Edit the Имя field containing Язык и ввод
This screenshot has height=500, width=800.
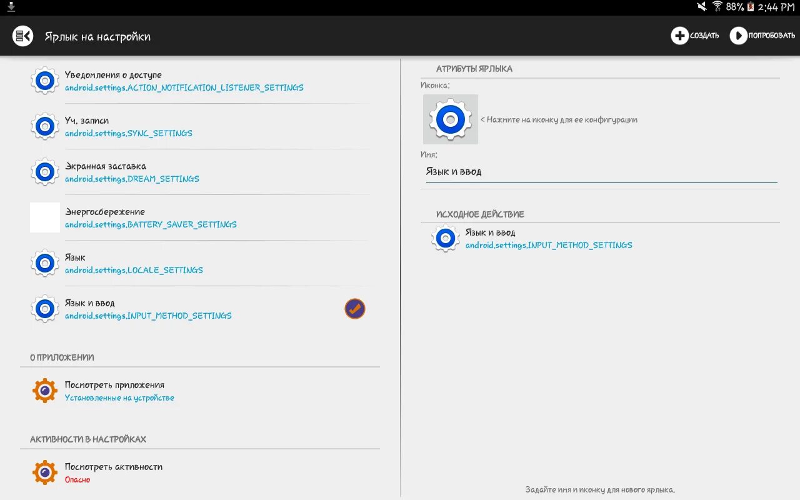point(601,171)
